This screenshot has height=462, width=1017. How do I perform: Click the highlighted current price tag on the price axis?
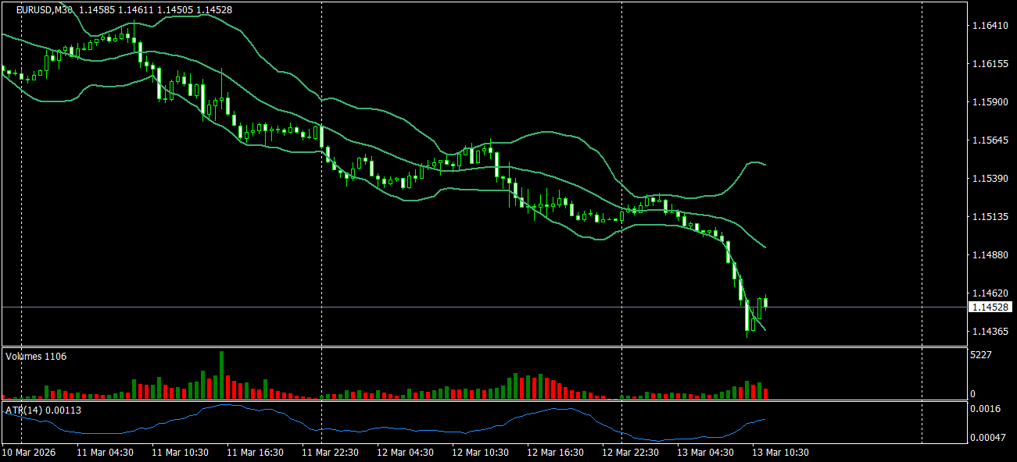(x=990, y=307)
